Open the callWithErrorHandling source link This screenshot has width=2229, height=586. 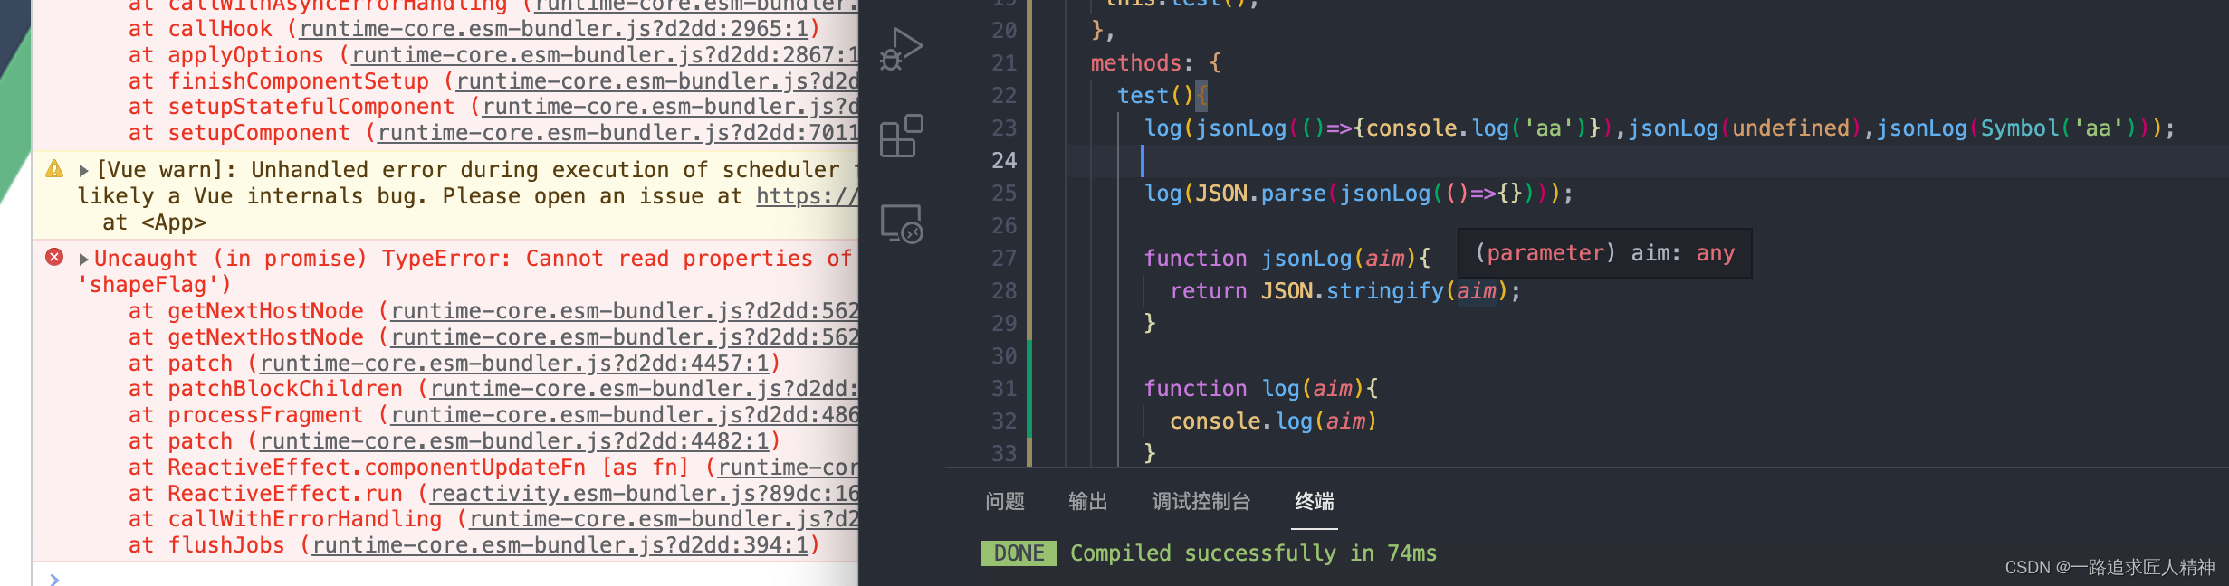point(664,519)
